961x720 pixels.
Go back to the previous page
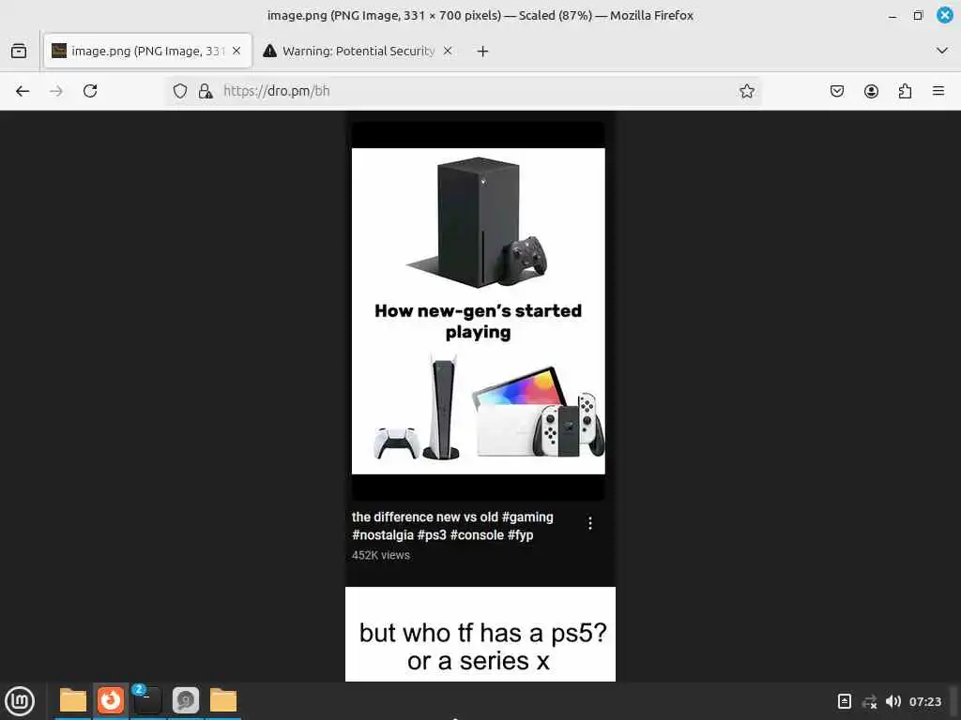coord(23,91)
